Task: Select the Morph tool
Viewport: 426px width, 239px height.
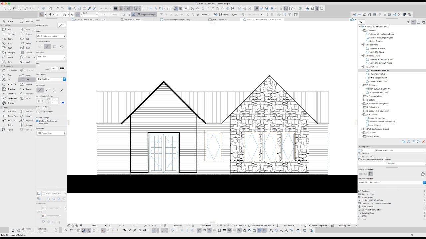Action: point(9,57)
